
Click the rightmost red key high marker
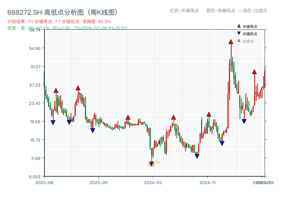(254, 72)
